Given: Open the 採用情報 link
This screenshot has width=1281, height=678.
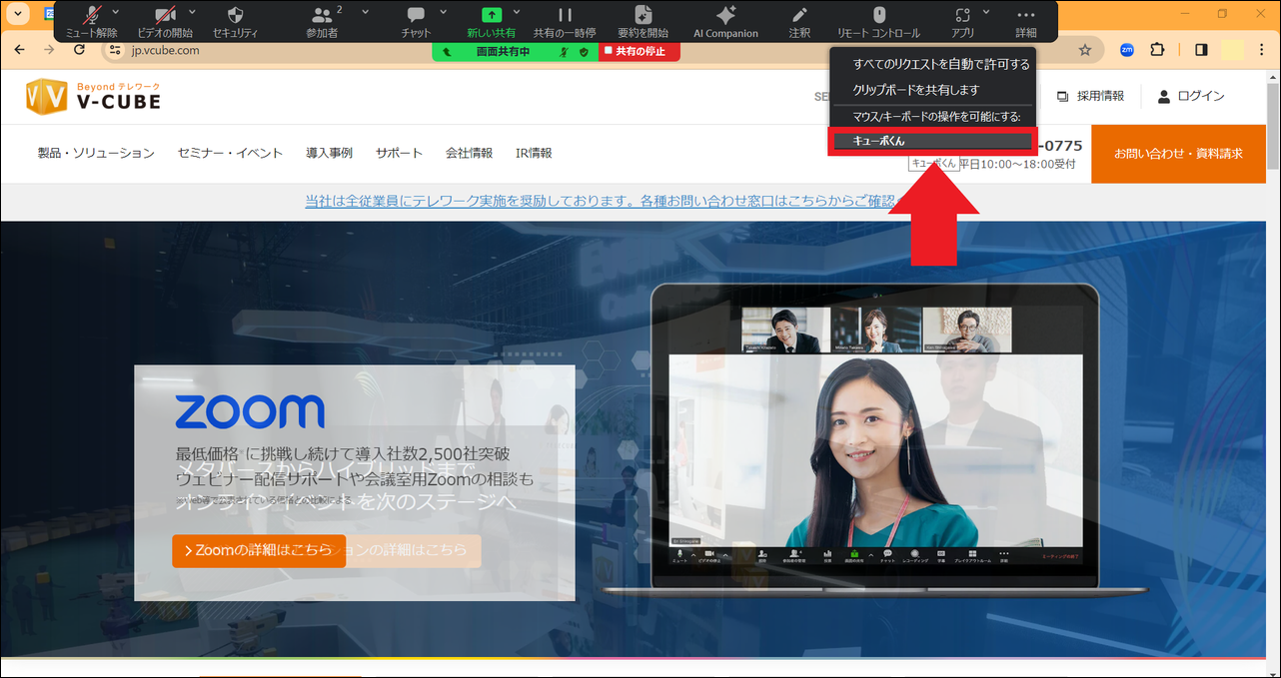Looking at the screenshot, I should (x=1090, y=96).
